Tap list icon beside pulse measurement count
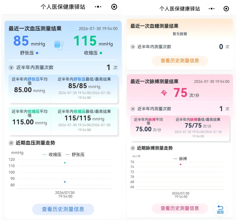Screen dimensions: 237x221 click(133, 109)
